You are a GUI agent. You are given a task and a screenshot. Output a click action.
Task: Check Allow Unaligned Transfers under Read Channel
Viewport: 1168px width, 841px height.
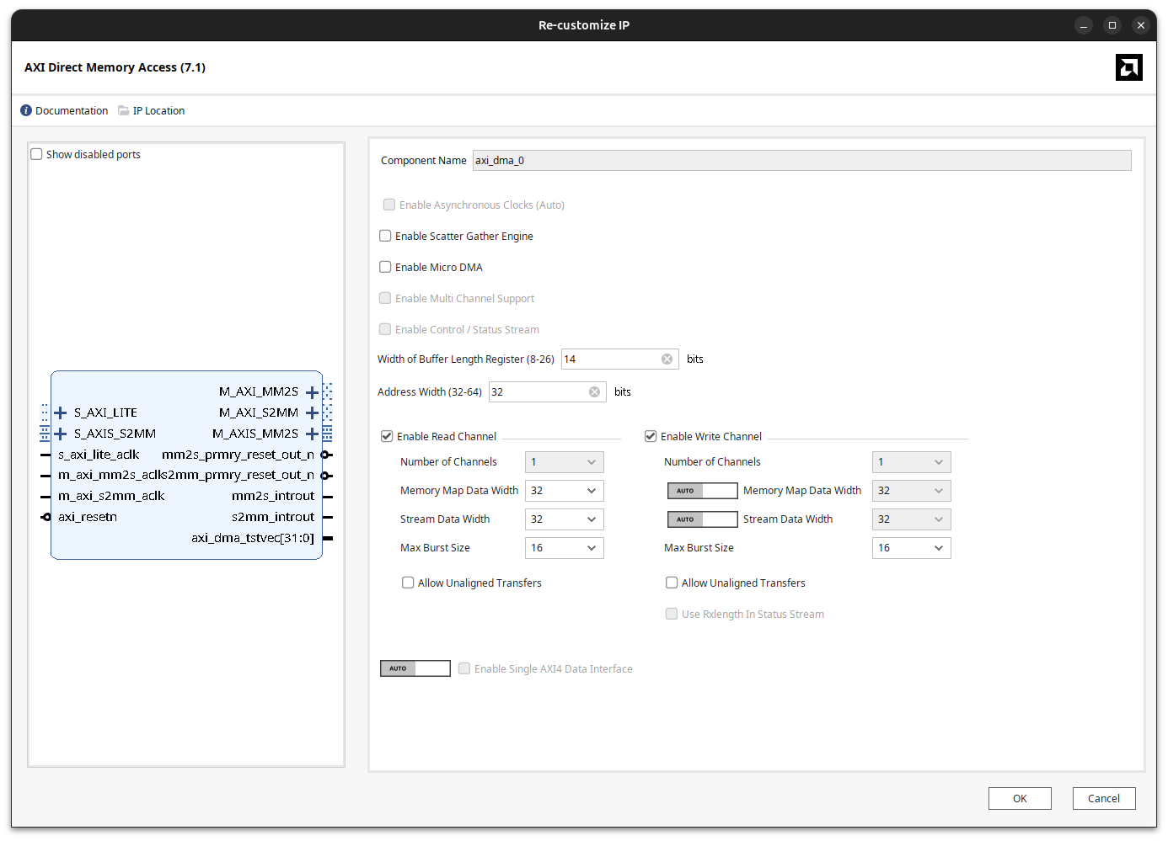tap(408, 583)
